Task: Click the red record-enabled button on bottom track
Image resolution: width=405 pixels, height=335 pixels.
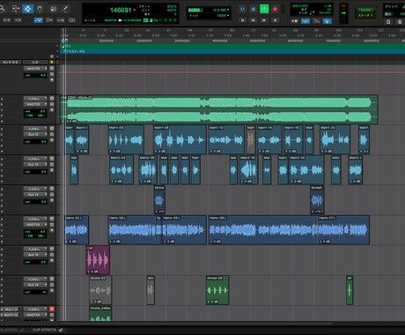Action: click(x=52, y=309)
